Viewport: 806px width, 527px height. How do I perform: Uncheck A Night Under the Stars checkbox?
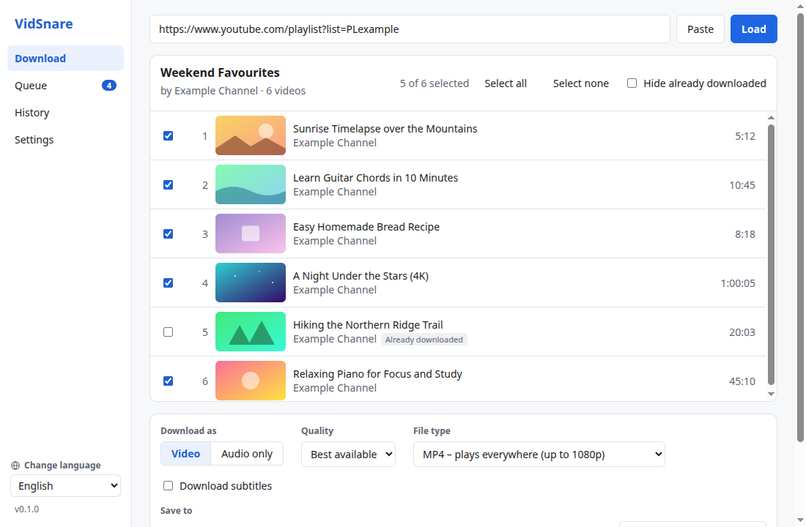[x=168, y=283]
